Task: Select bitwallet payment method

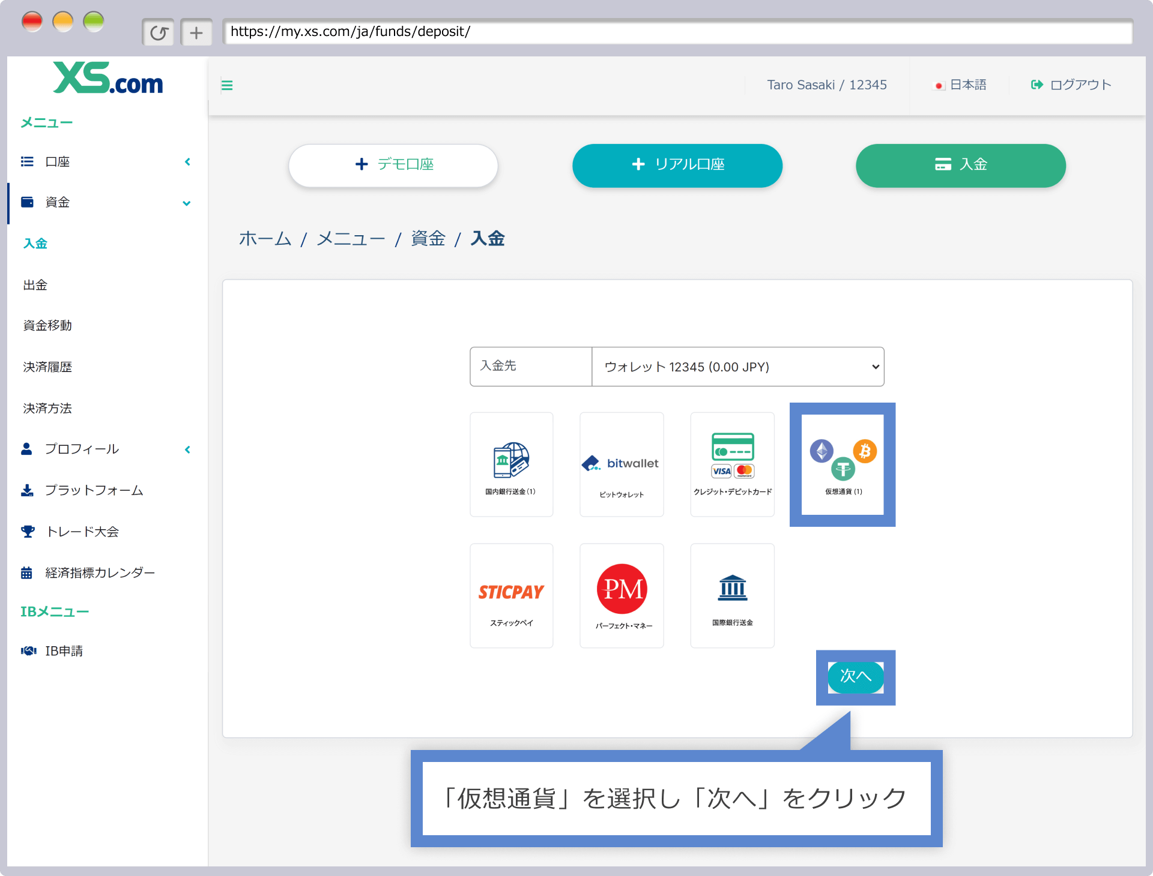Action: point(622,464)
